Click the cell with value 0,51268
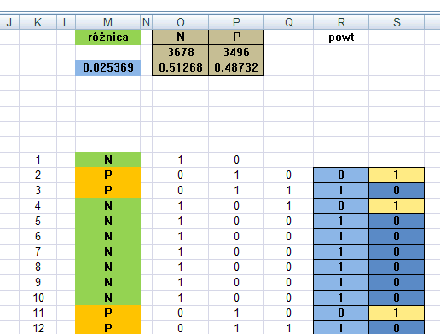The image size is (440, 334). click(x=181, y=67)
